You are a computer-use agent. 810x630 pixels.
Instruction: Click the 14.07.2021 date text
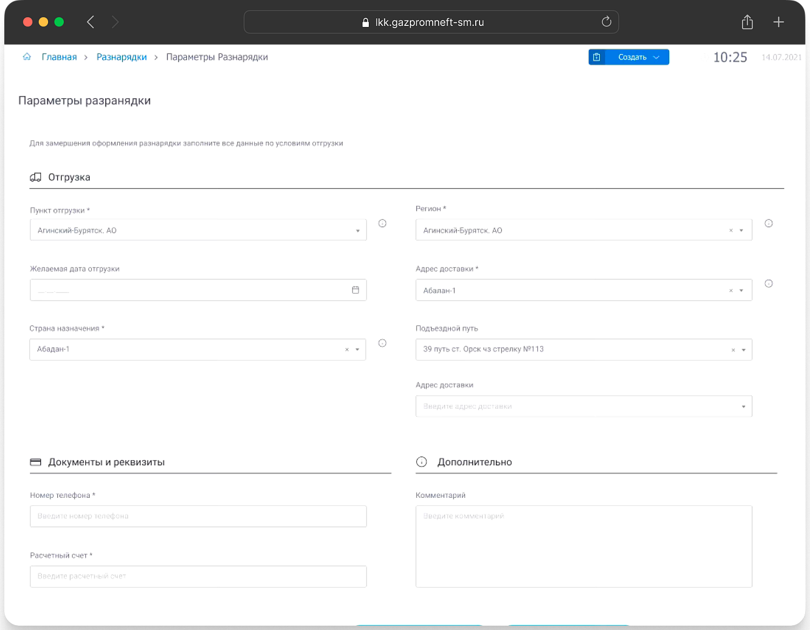(781, 57)
